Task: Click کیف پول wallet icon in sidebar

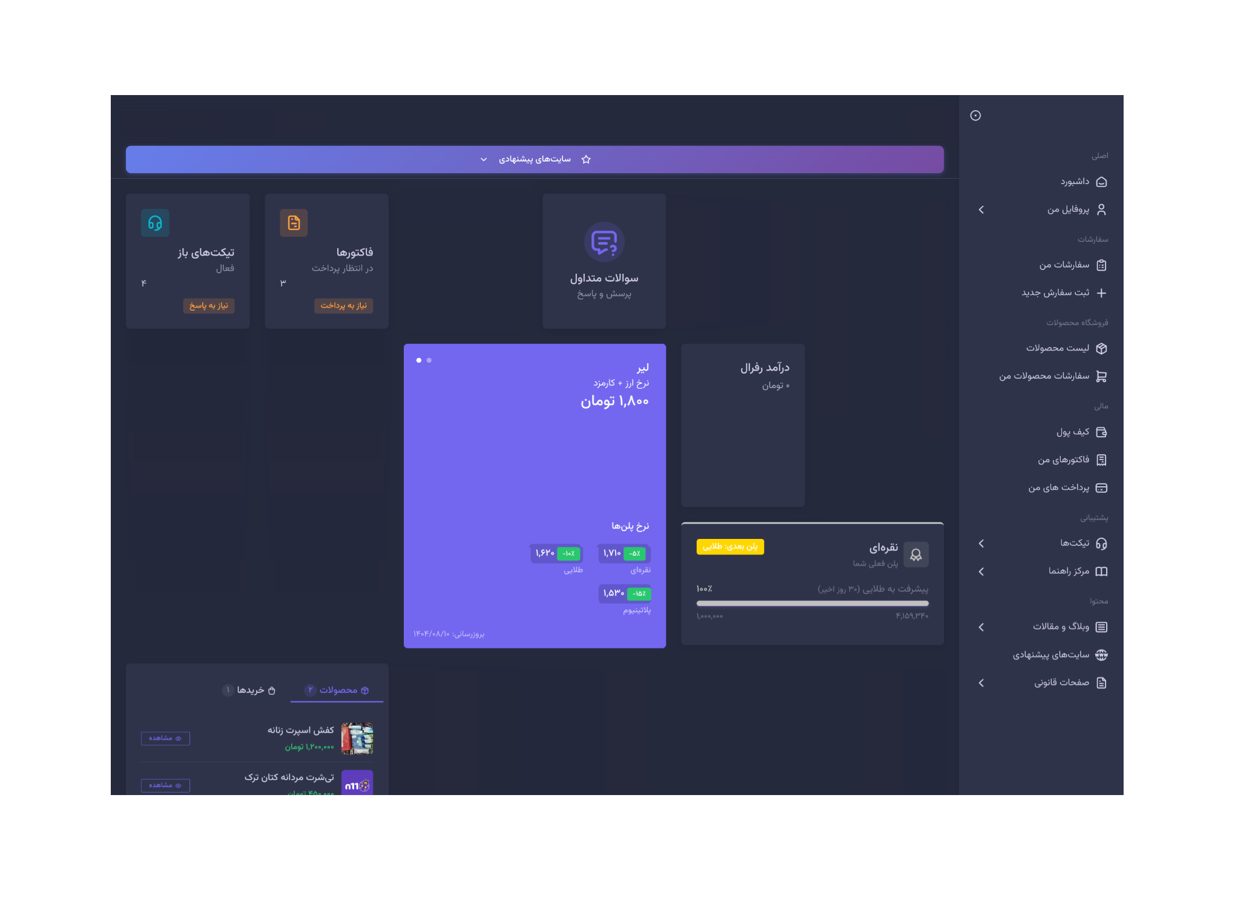Action: [1101, 432]
